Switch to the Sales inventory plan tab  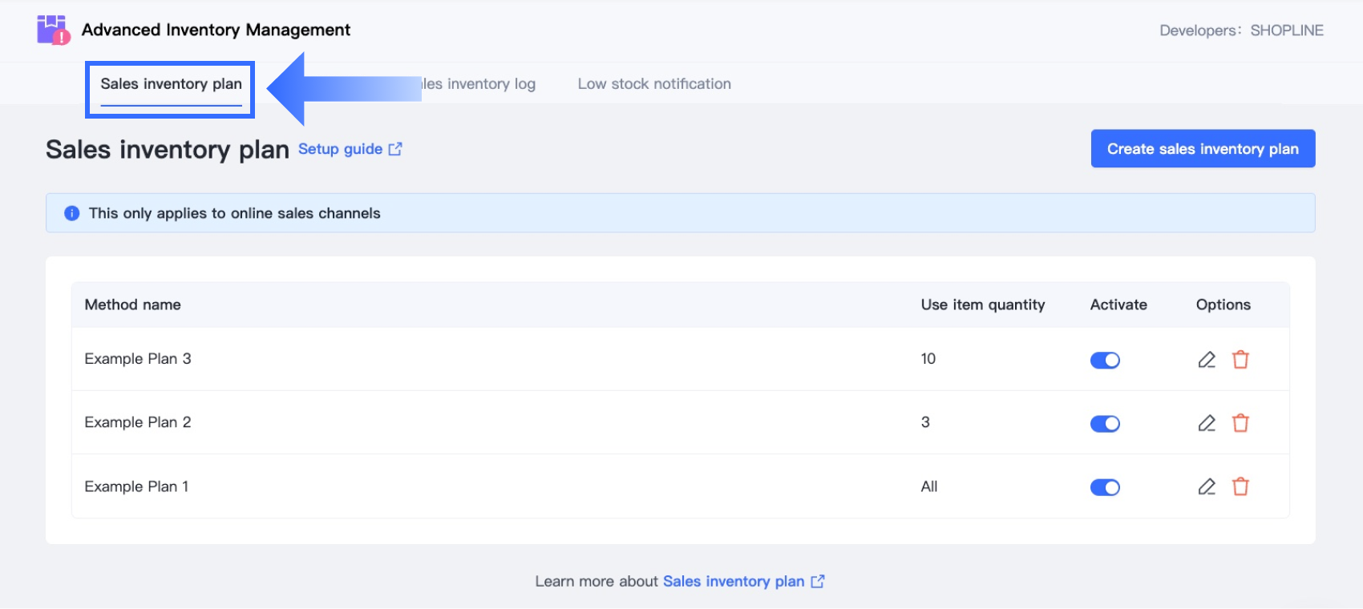(x=171, y=84)
